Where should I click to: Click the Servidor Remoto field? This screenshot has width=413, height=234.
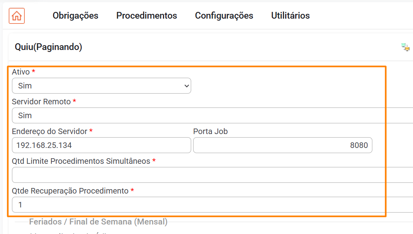click(x=211, y=115)
